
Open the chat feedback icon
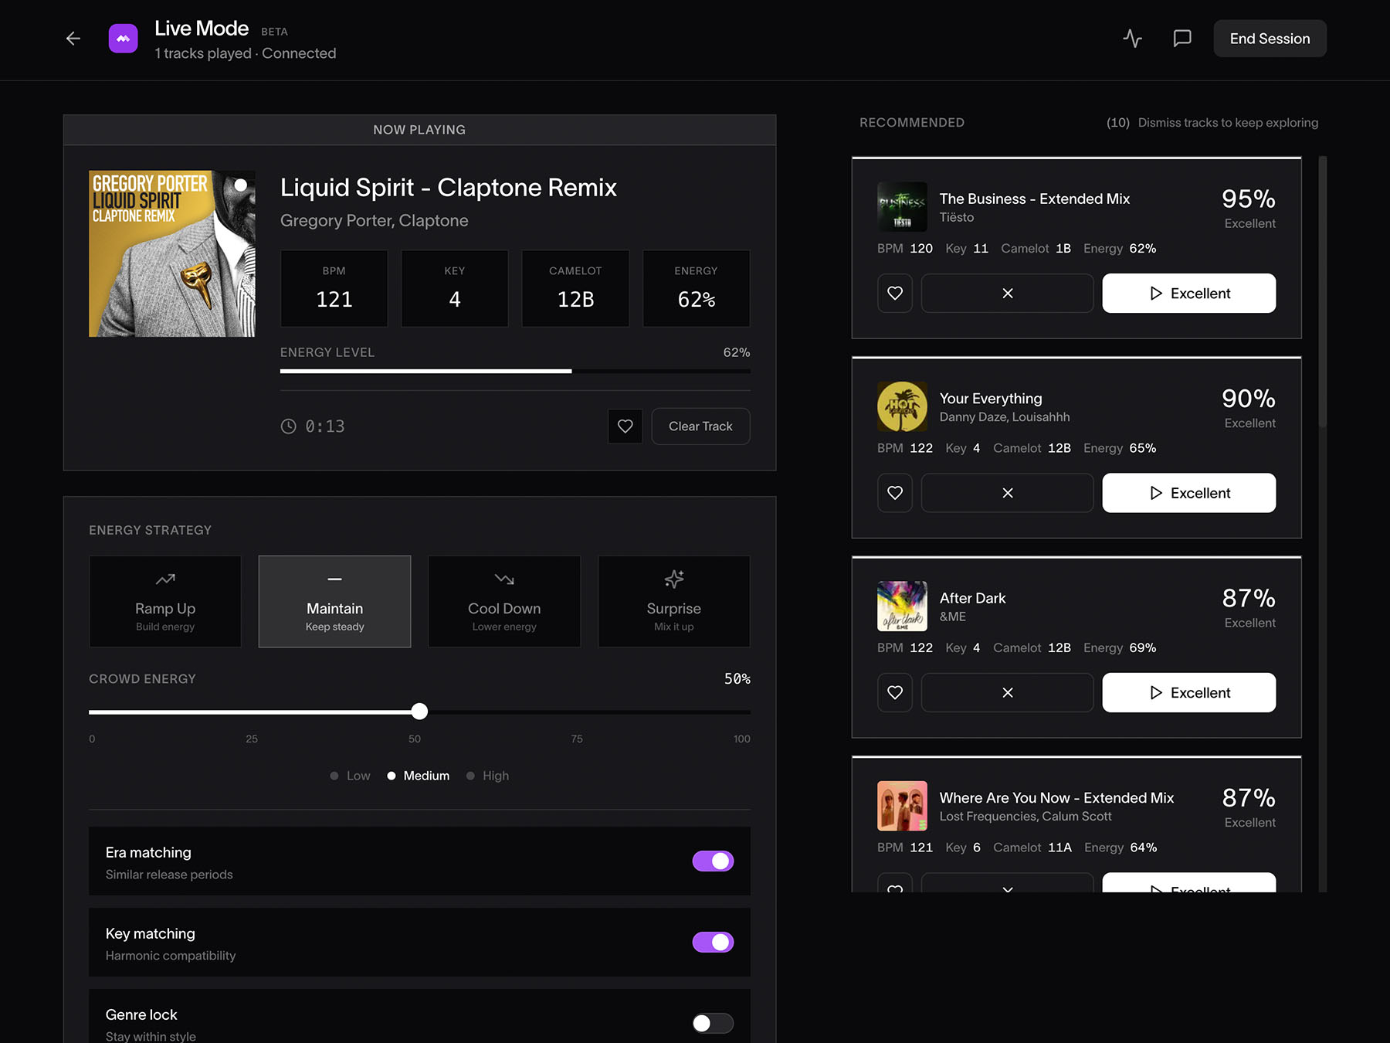pyautogui.click(x=1182, y=39)
